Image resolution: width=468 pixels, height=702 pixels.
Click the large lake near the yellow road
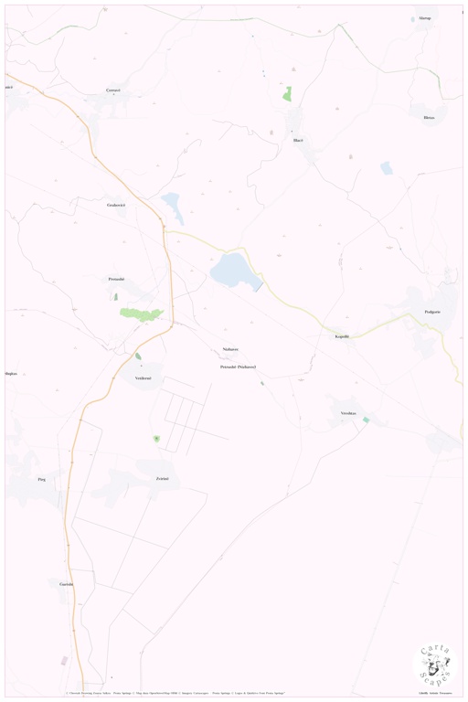point(235,271)
